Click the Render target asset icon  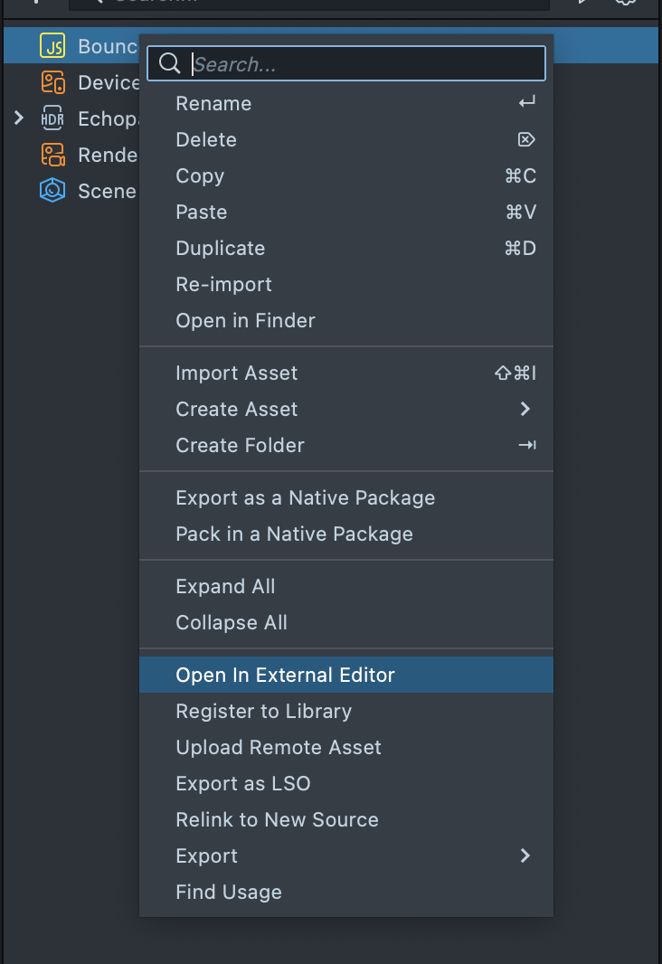tap(52, 155)
